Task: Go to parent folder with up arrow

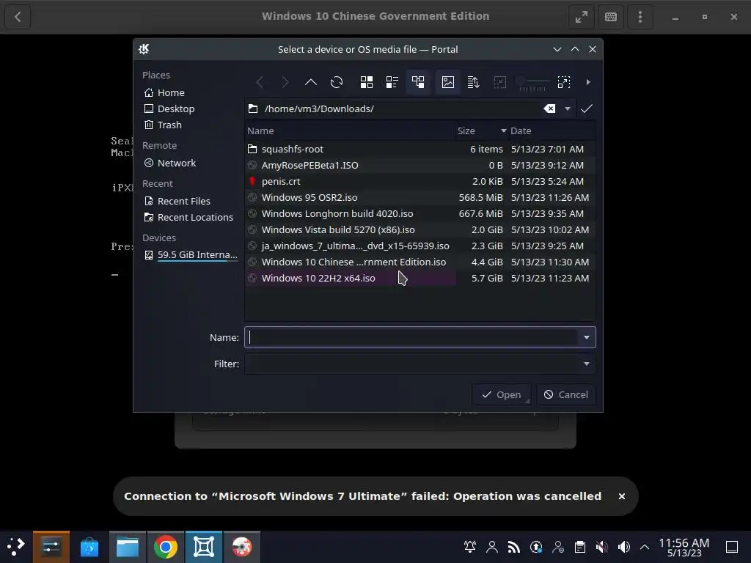Action: coord(311,82)
